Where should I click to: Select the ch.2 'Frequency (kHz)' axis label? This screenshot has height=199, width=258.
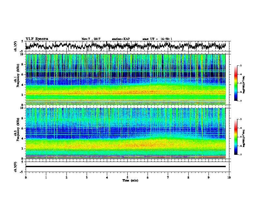[x=18, y=129]
